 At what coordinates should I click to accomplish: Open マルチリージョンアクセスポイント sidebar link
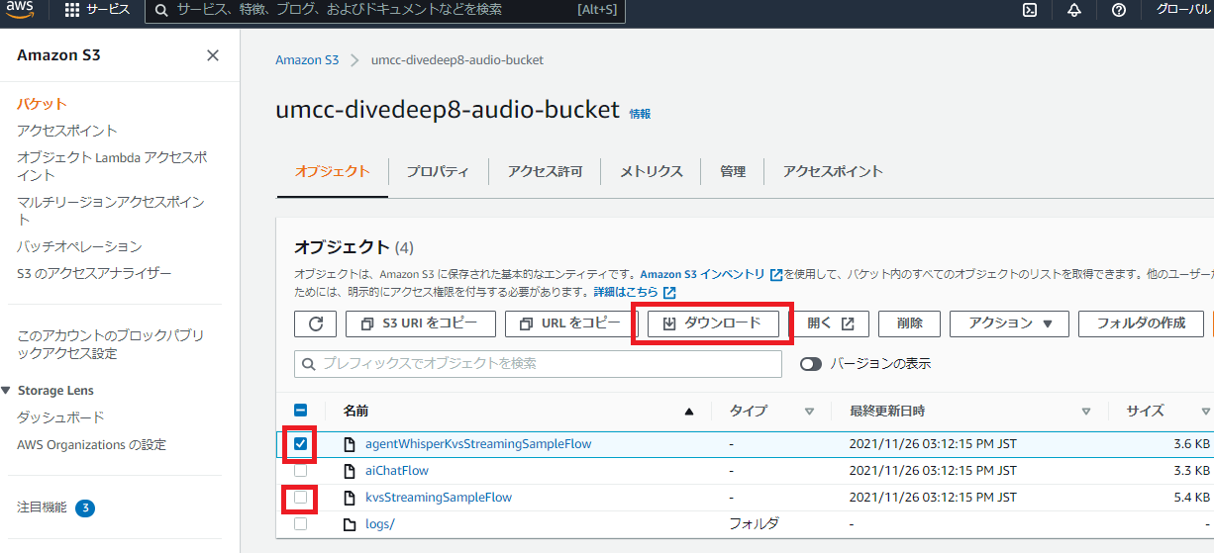coord(111,211)
